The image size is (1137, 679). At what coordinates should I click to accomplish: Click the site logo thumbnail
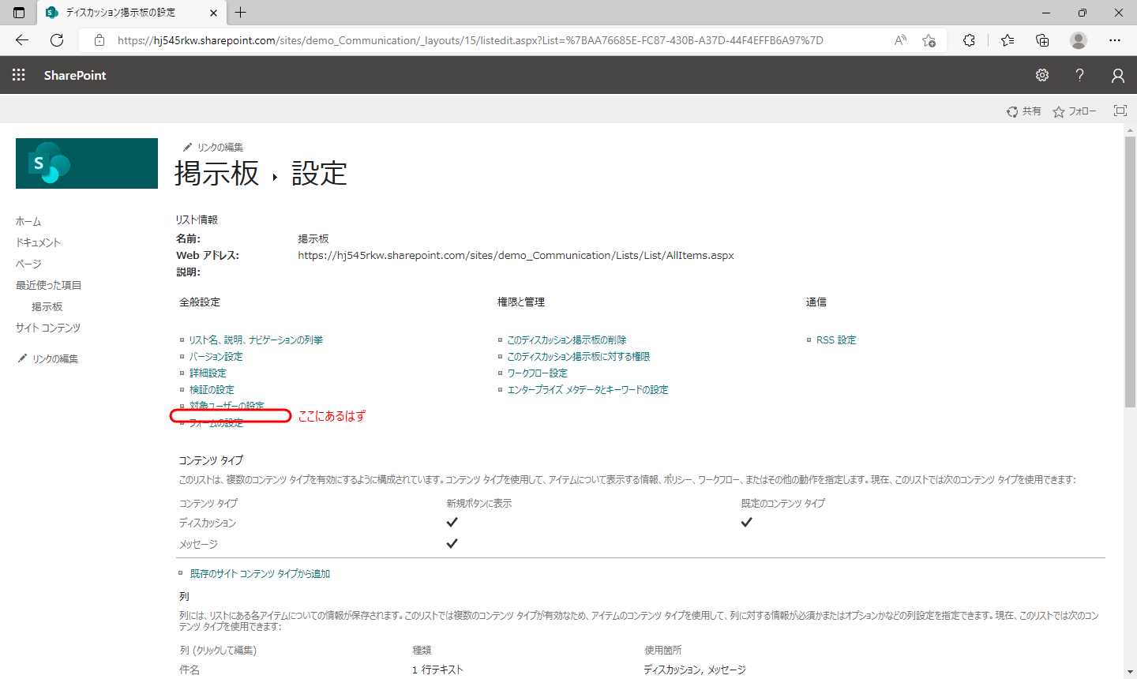(87, 163)
